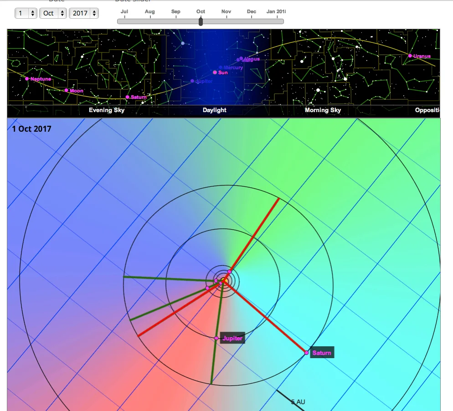Click the Daylight label
The image size is (453, 411).
point(214,110)
